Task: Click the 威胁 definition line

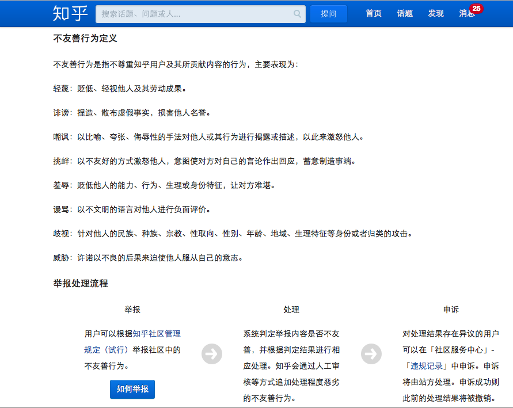Action: click(x=148, y=258)
